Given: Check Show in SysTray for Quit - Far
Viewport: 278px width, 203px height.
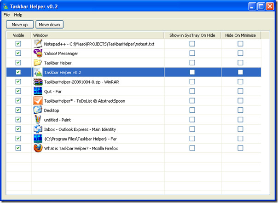Looking at the screenshot, I should click(192, 91).
